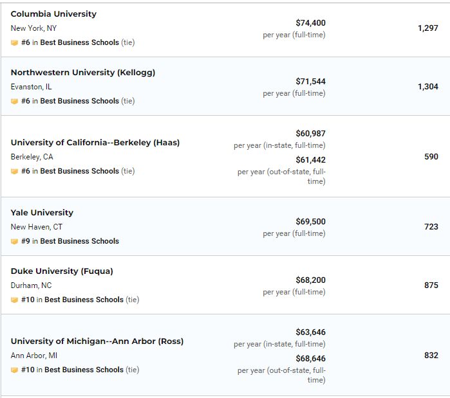This screenshot has width=450, height=398.
Task: Click Berkeley's out-of-state tuition $61,442
Action: pyautogui.click(x=310, y=160)
